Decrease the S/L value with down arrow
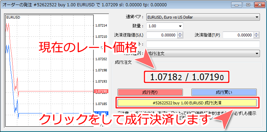 click(x=180, y=37)
